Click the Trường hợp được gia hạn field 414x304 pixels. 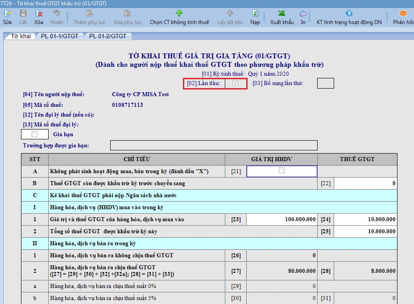[x=214, y=146]
